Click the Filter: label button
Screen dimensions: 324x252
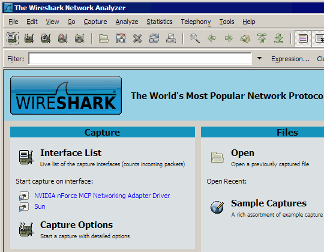click(16, 59)
